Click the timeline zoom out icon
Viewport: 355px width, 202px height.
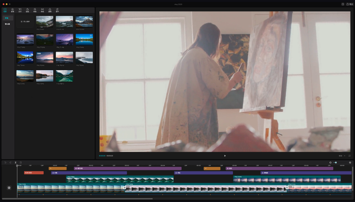tap(330, 162)
